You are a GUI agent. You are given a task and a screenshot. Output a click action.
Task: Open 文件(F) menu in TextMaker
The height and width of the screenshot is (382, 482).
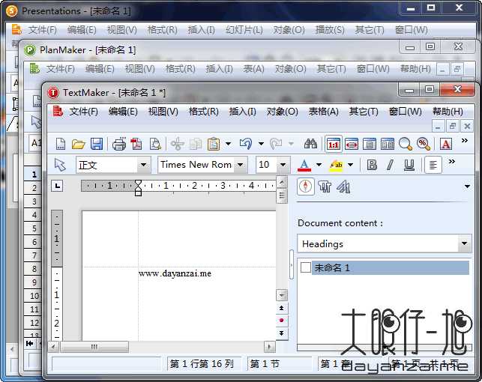tap(83, 112)
